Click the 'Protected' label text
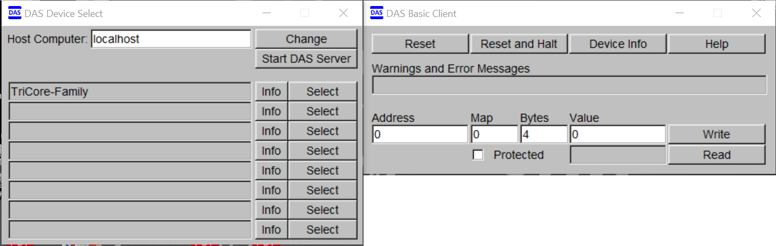776x246 pixels. click(x=518, y=155)
